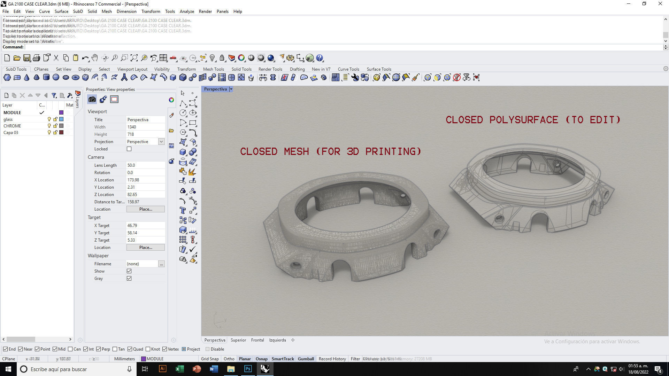Switch to the Superior viewport tab
The width and height of the screenshot is (669, 376).
[238, 340]
